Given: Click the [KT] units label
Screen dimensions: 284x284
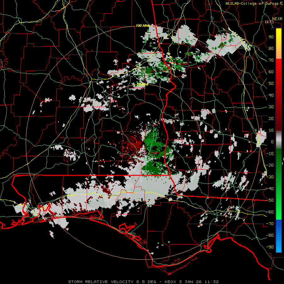Looking at the screenshot, I should 269,22.
